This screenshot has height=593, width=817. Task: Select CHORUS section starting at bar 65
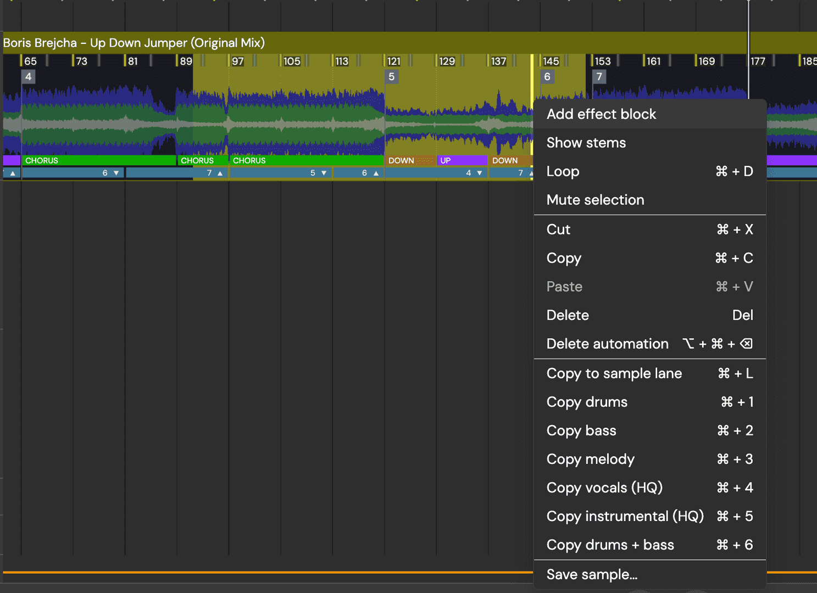point(99,160)
